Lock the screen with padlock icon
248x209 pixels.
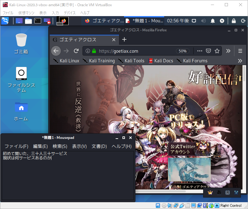point(233,21)
